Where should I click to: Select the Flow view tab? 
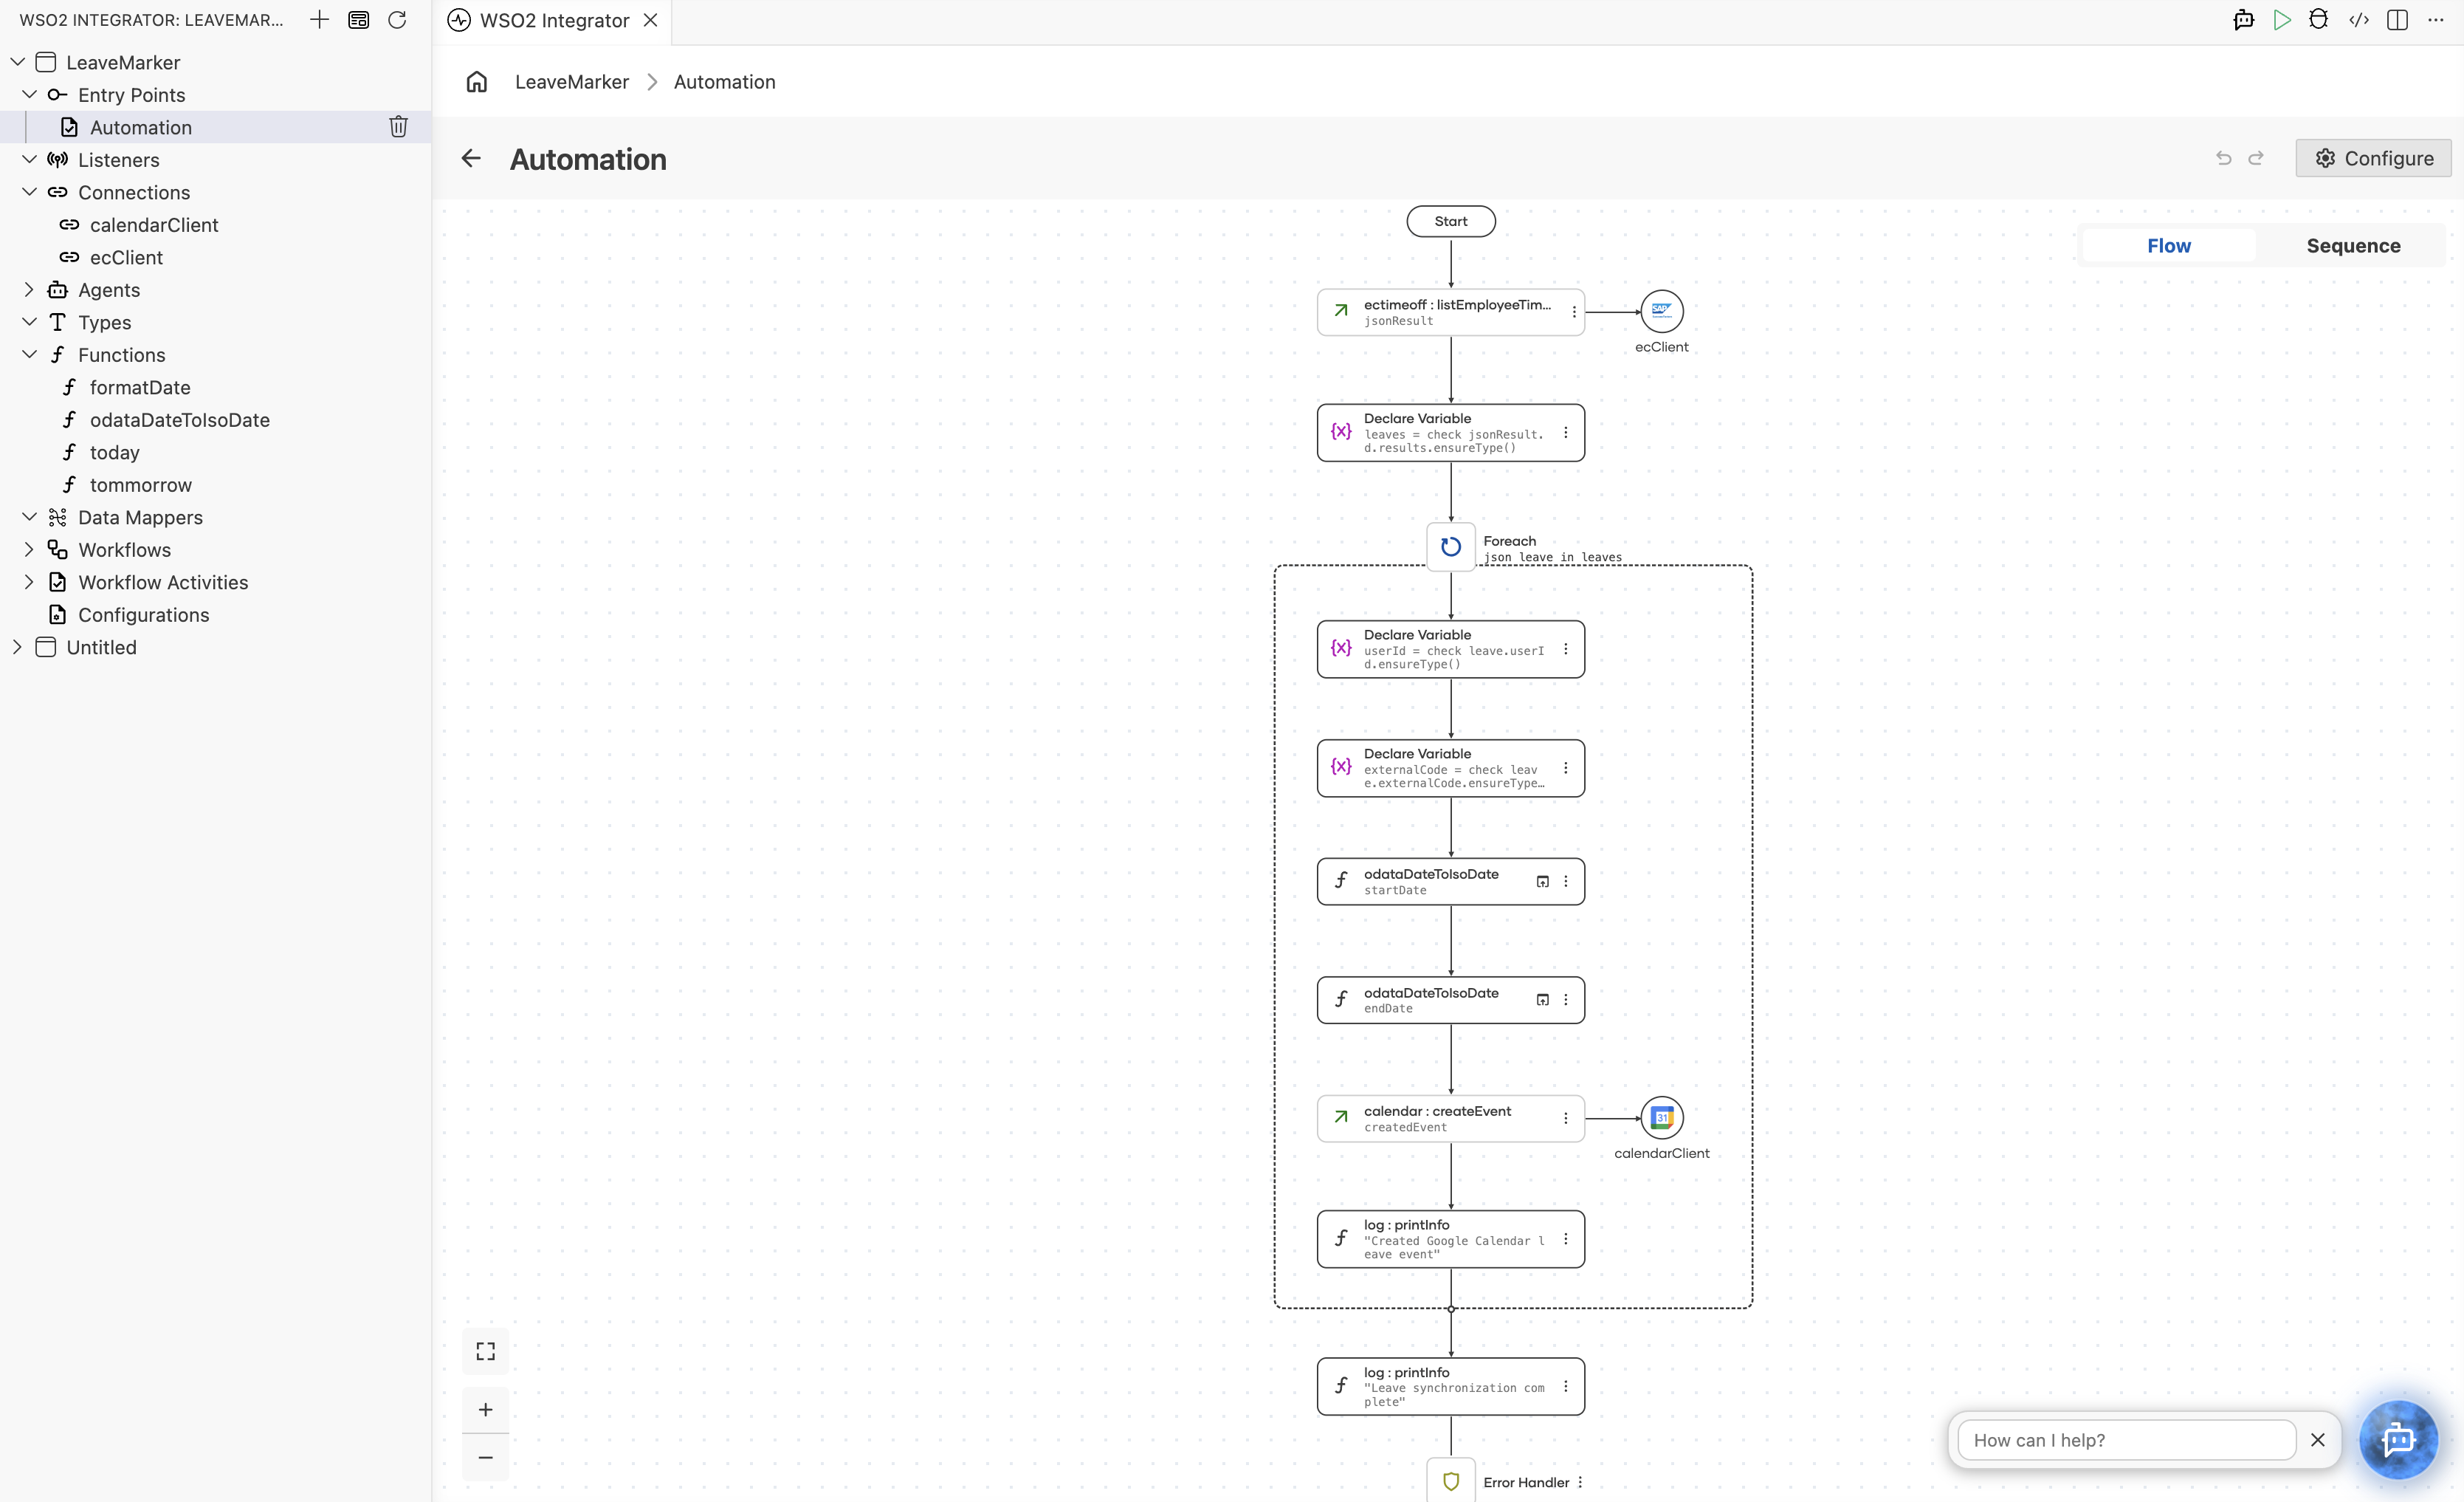click(2169, 245)
